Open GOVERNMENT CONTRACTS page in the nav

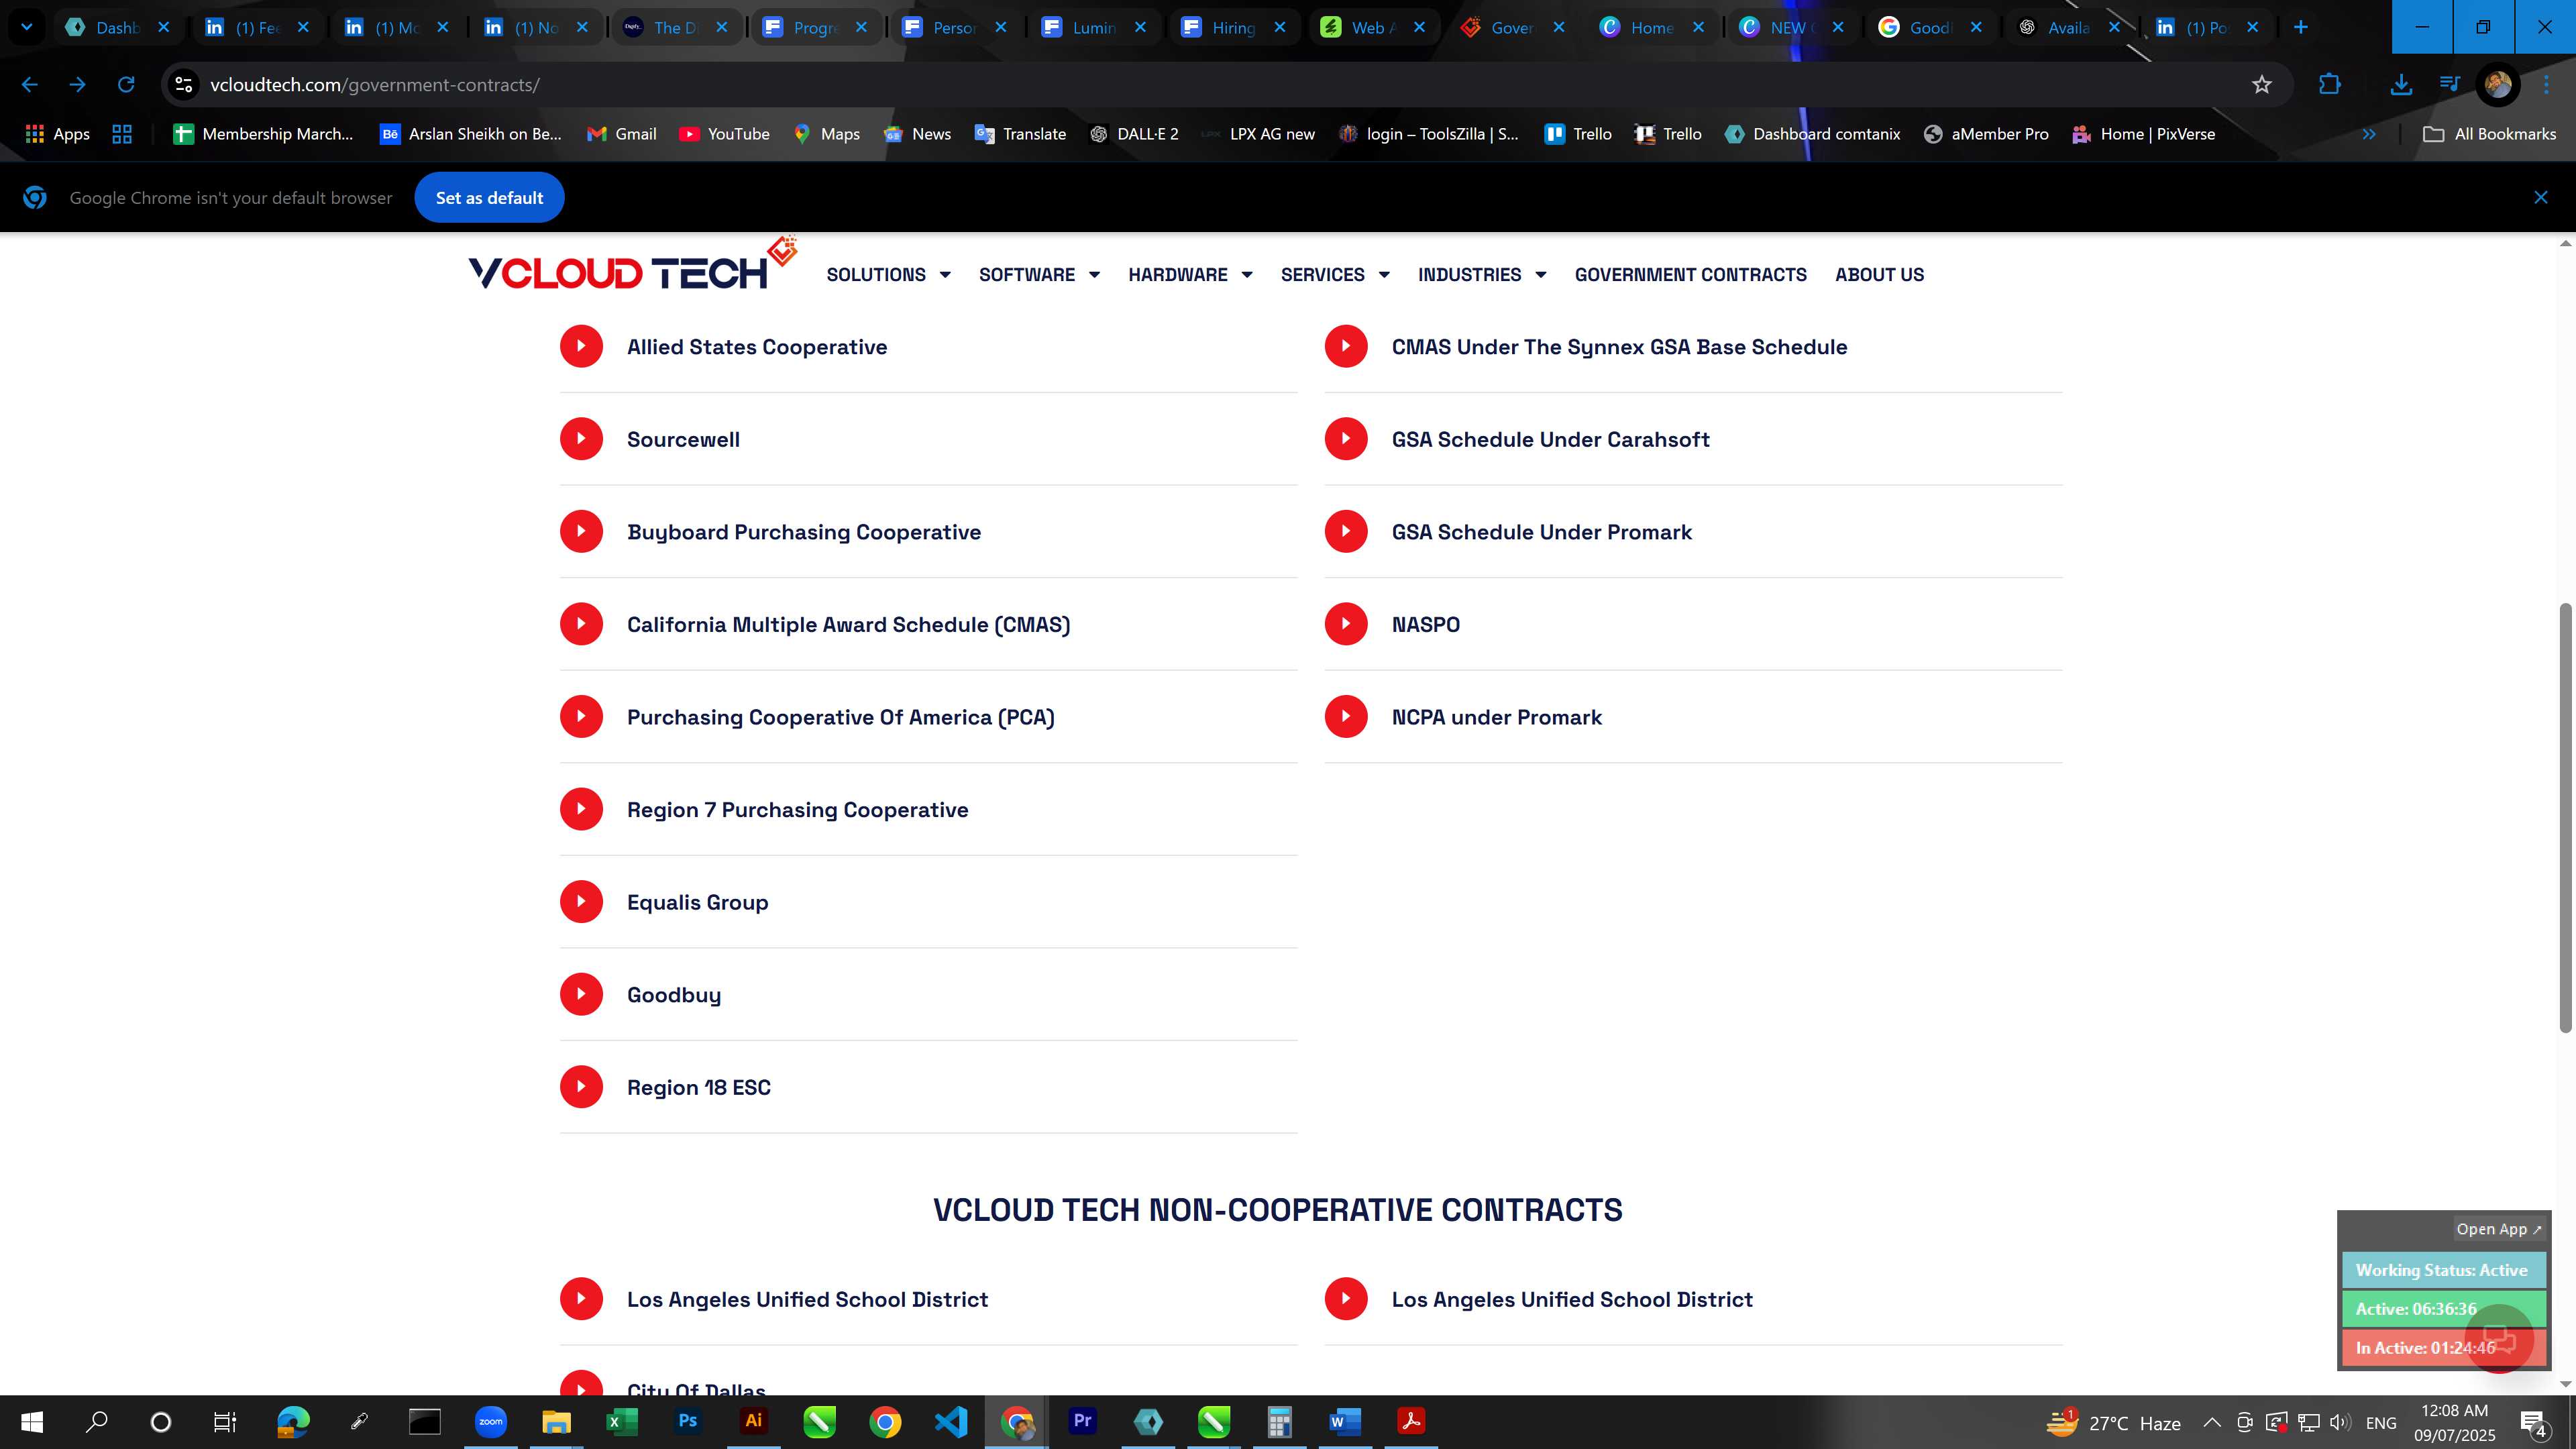pos(1690,274)
